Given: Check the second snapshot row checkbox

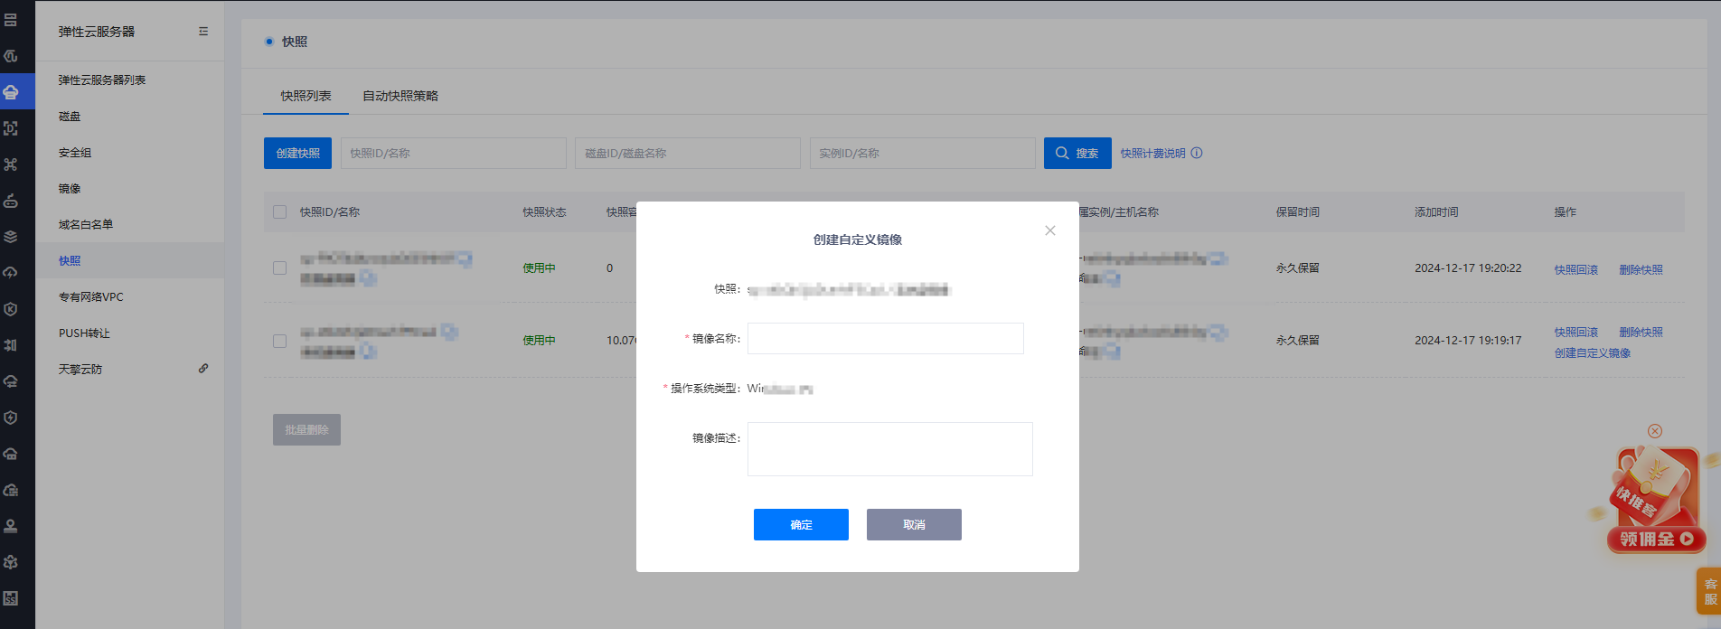Looking at the screenshot, I should [x=280, y=341].
